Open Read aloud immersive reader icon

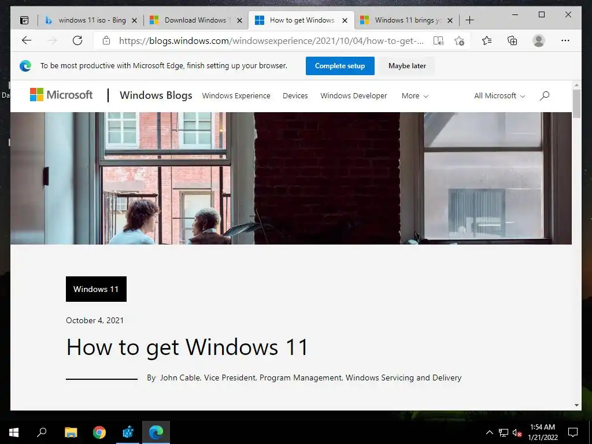point(438,41)
